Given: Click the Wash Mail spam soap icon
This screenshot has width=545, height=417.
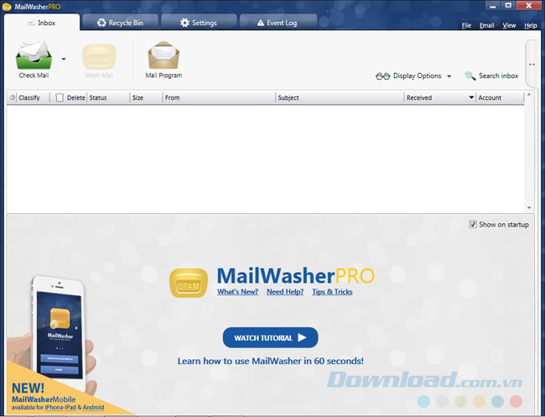Looking at the screenshot, I should pyautogui.click(x=99, y=57).
